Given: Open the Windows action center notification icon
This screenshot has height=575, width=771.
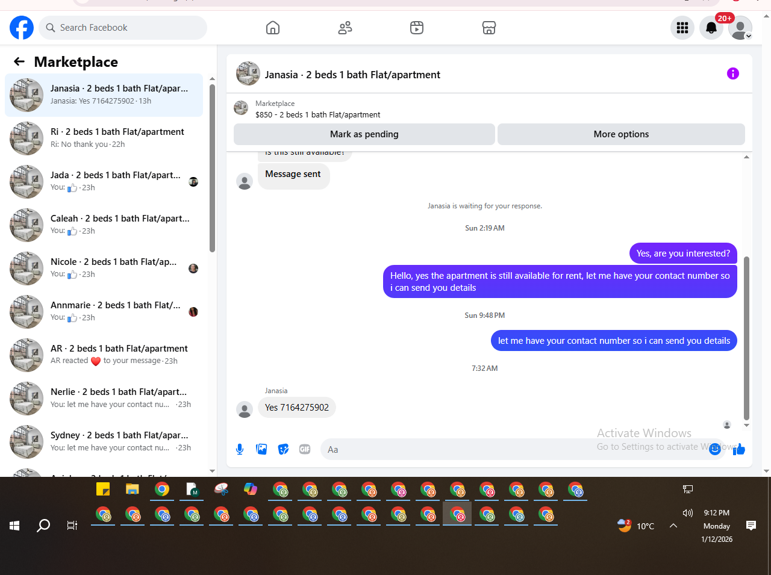Looking at the screenshot, I should click(751, 526).
